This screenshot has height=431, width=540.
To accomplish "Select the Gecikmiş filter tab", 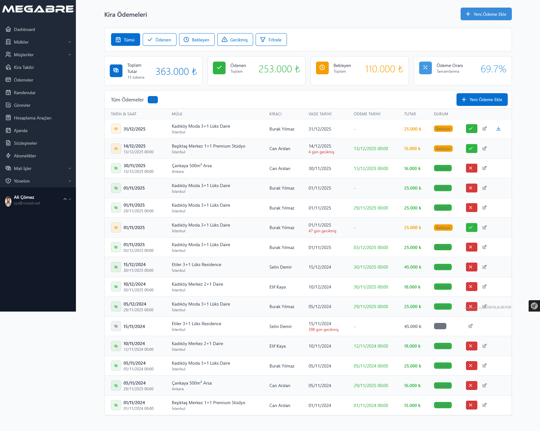I will click(x=235, y=39).
